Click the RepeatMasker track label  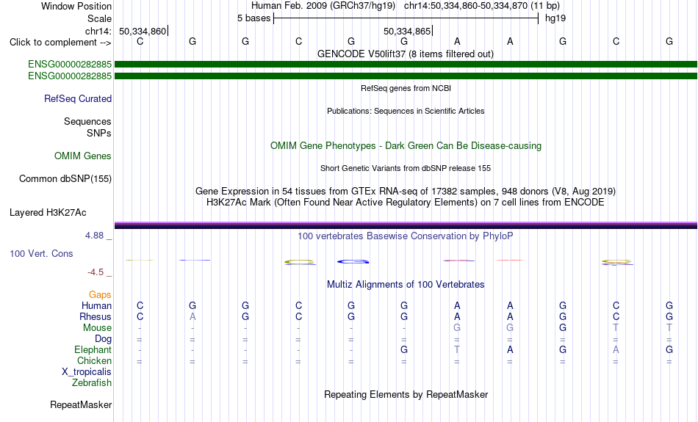[x=81, y=404]
